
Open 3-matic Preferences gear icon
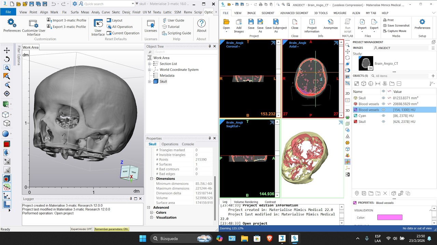click(x=12, y=23)
